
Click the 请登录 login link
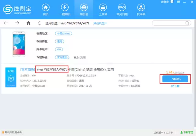(x=165, y=2)
